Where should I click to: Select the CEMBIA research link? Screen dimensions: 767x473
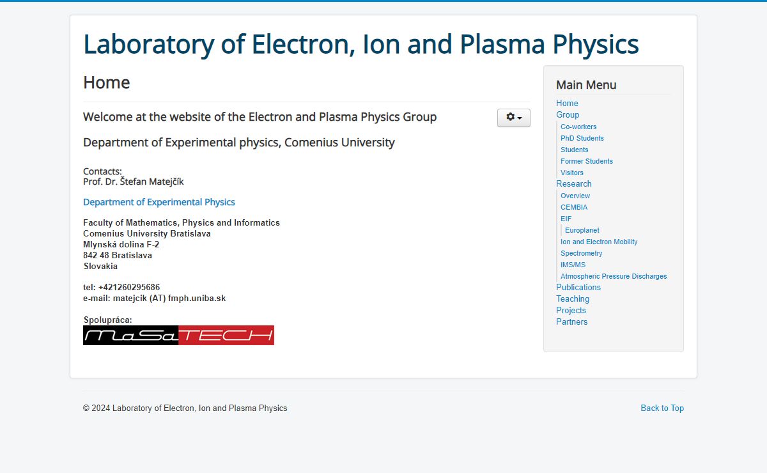pos(574,207)
